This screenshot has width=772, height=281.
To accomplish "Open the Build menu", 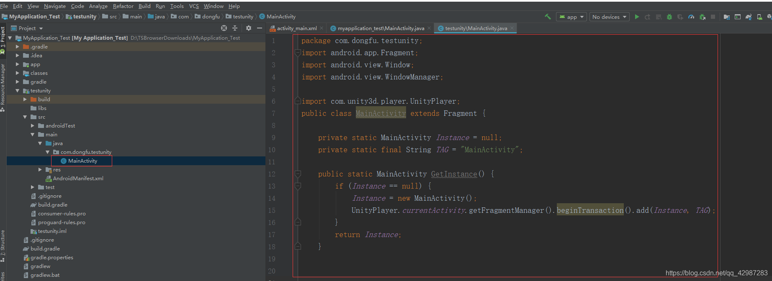I will pos(144,6).
